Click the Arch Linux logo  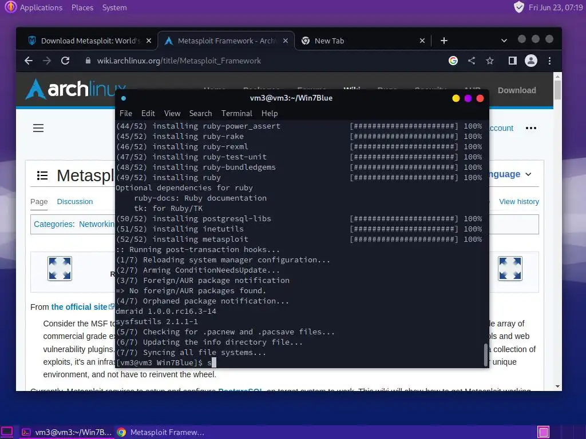tap(70, 89)
